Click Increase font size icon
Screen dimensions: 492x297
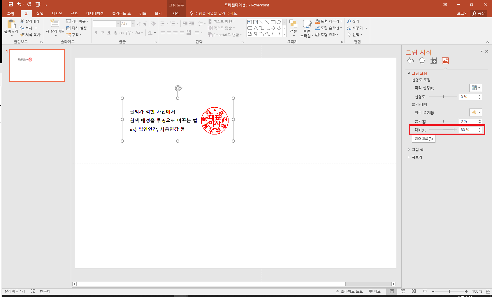(138, 24)
